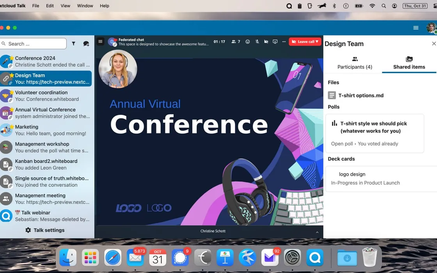437x273 pixels.
Task: Open the top-right hamburger menu icon
Action: click(x=416, y=28)
